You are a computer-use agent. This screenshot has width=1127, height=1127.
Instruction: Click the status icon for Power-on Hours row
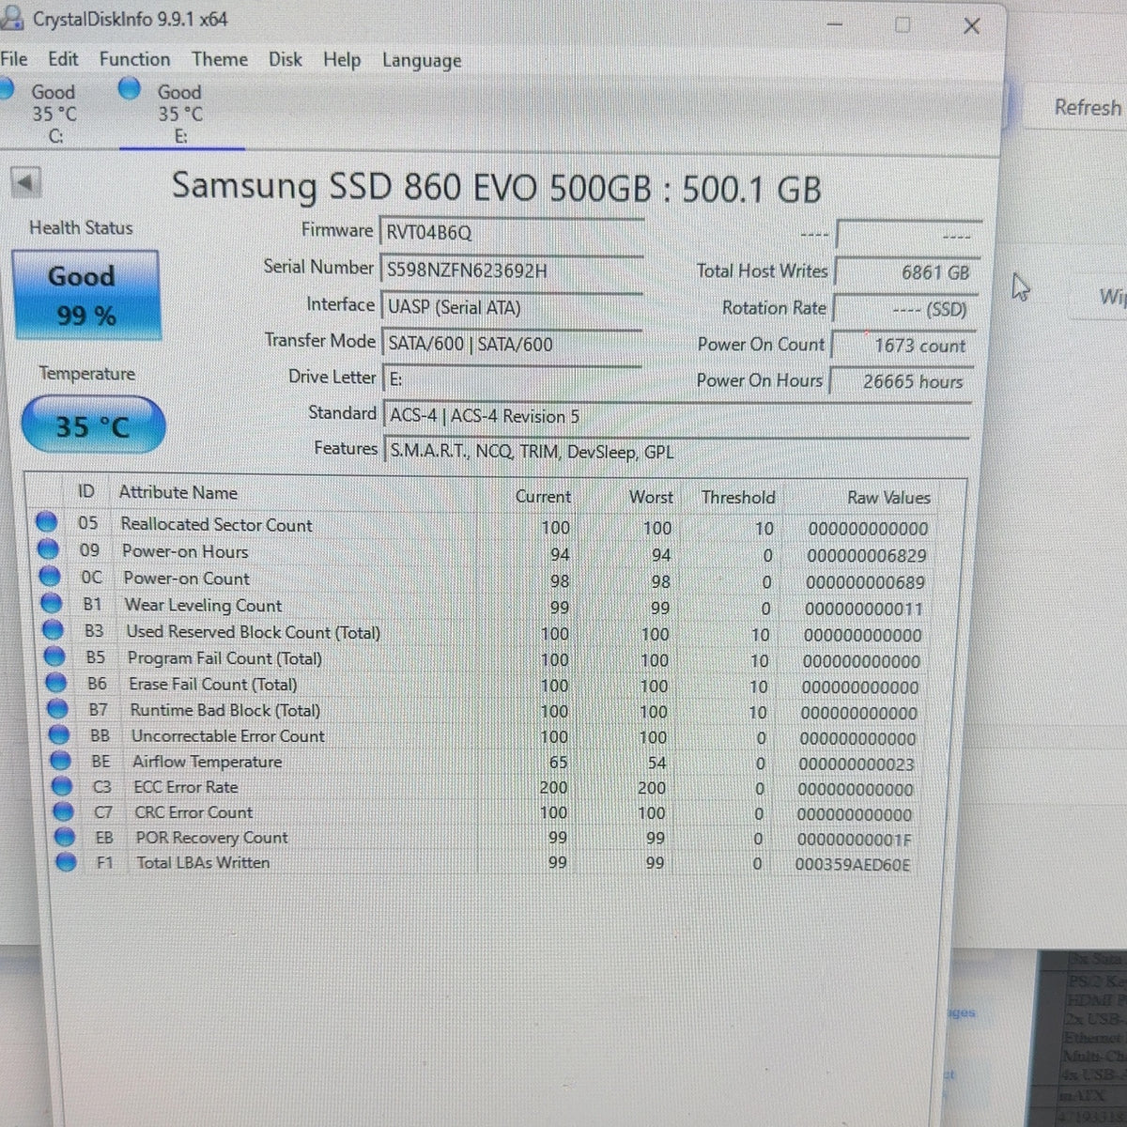point(49,550)
